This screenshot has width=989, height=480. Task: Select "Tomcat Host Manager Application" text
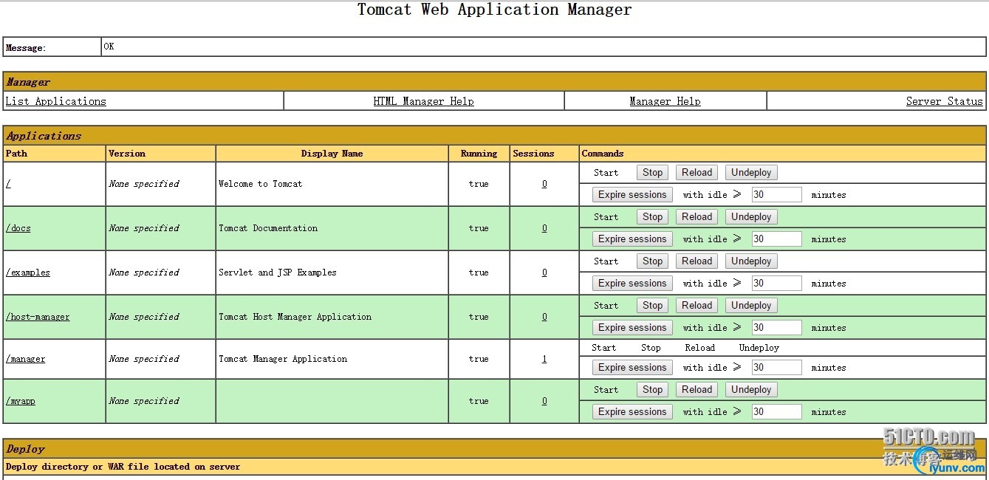pyautogui.click(x=295, y=317)
